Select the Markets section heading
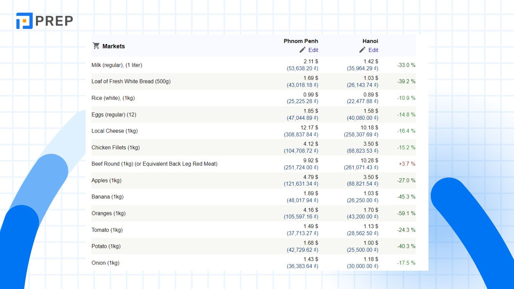The height and width of the screenshot is (289, 514). click(114, 46)
